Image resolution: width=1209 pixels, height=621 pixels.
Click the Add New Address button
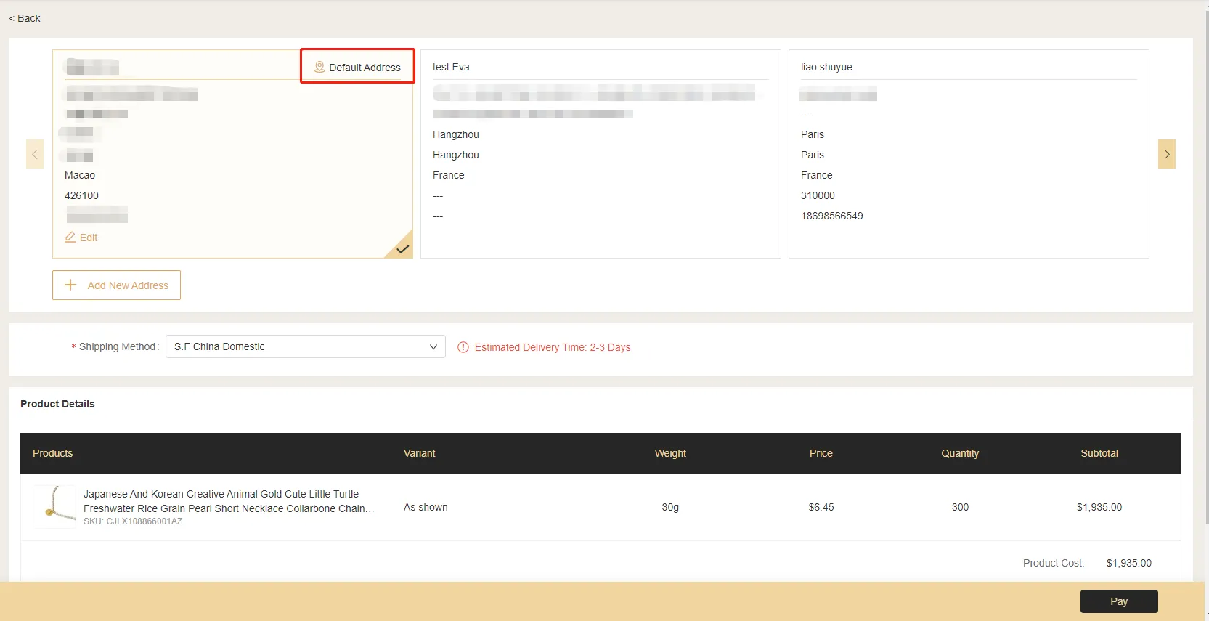116,285
